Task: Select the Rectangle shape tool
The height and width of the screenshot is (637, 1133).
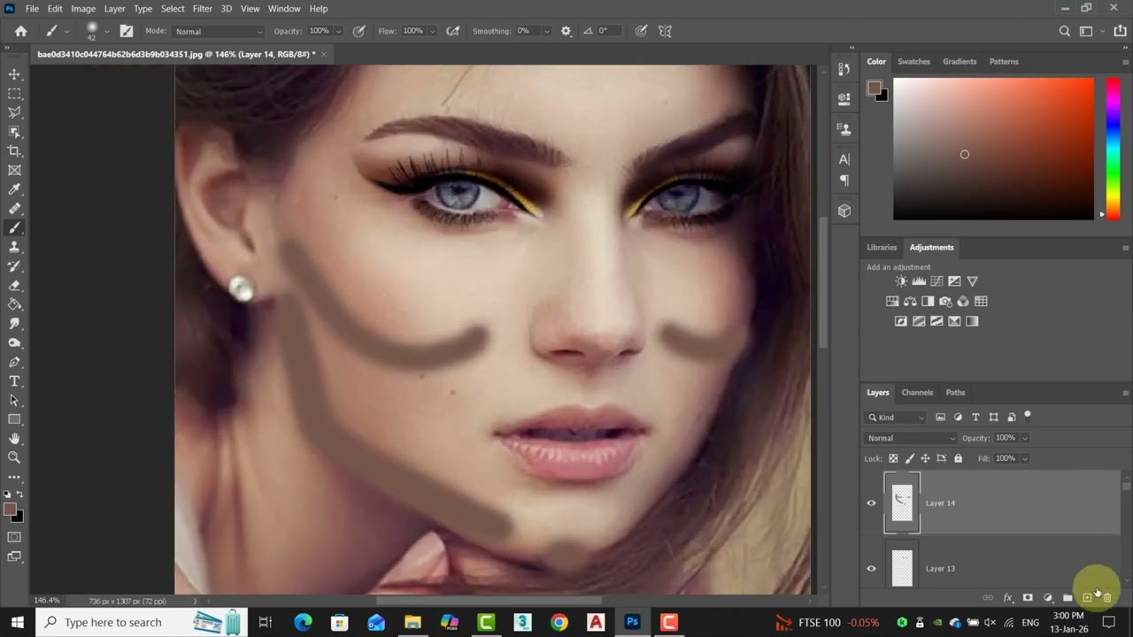Action: point(14,419)
